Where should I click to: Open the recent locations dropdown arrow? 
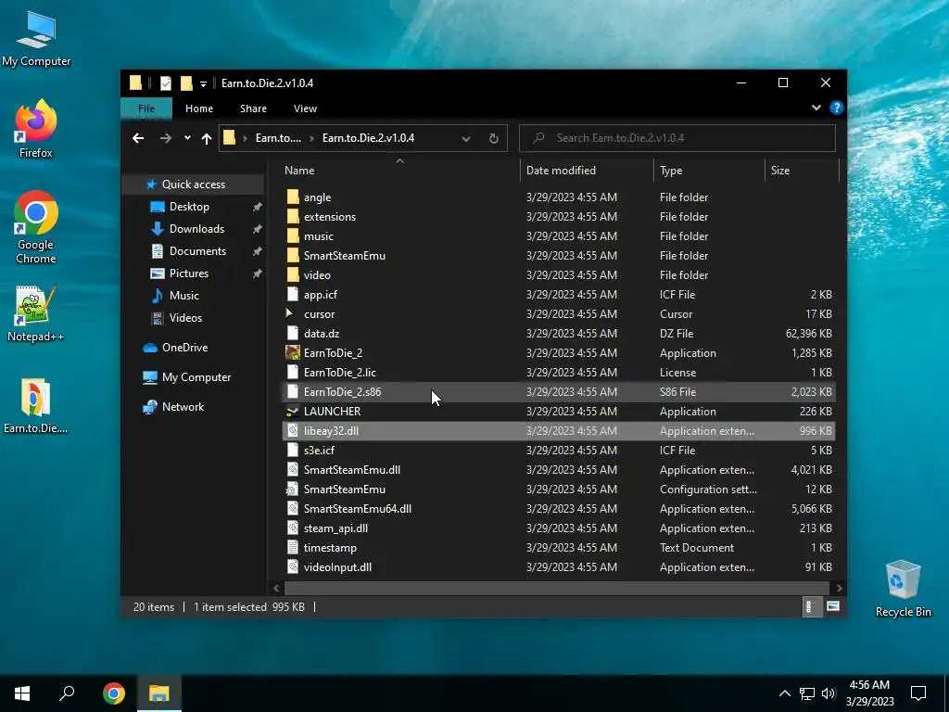click(x=187, y=138)
